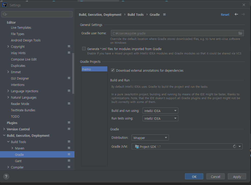Click the Cancel button
This screenshot has height=185, width=251.
216,177
